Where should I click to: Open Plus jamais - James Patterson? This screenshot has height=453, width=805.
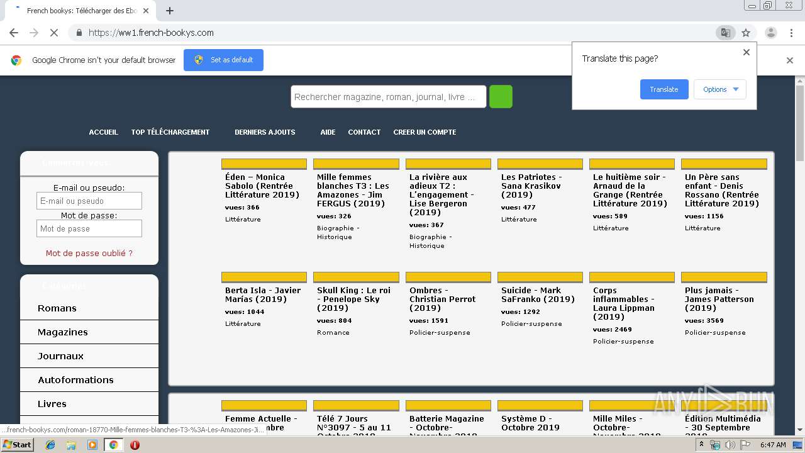(x=719, y=299)
